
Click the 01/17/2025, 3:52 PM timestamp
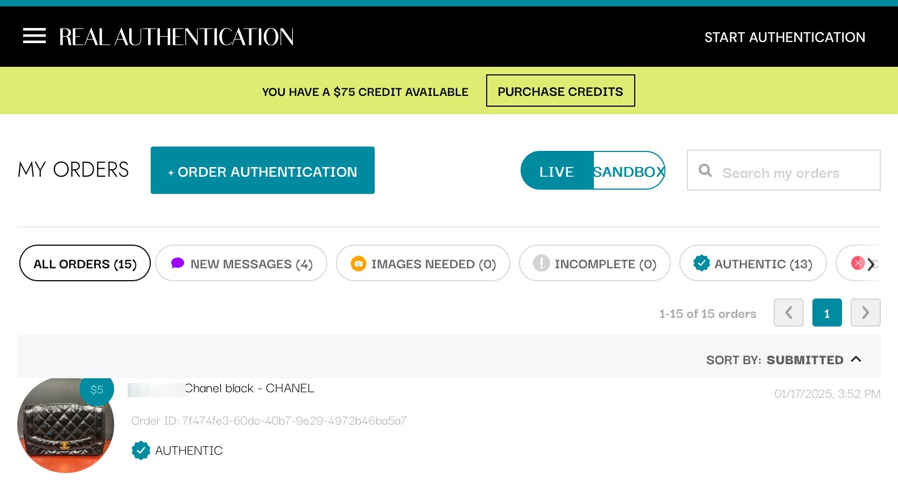click(x=827, y=394)
